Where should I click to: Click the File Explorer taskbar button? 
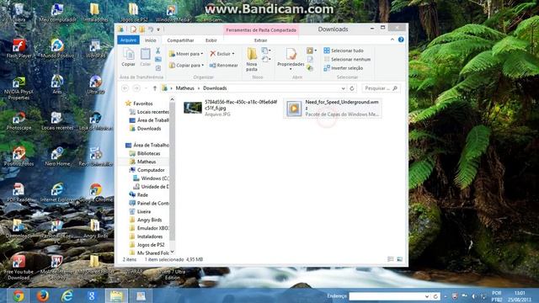(116, 295)
